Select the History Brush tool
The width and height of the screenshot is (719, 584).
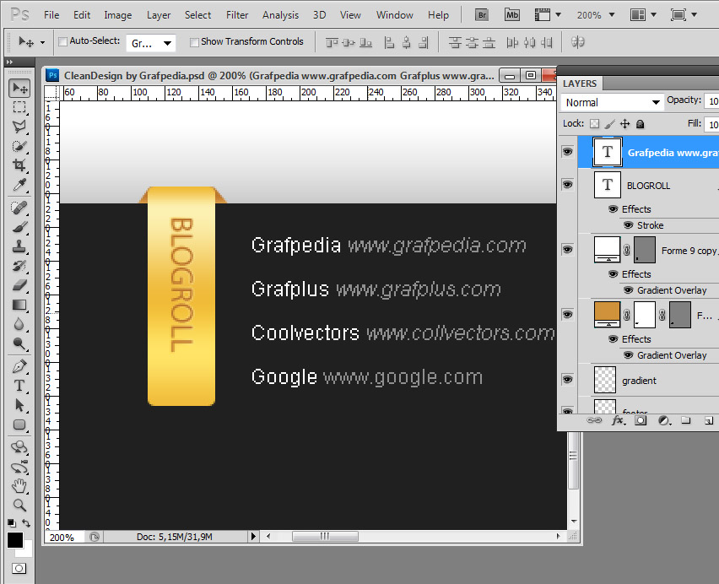click(19, 266)
